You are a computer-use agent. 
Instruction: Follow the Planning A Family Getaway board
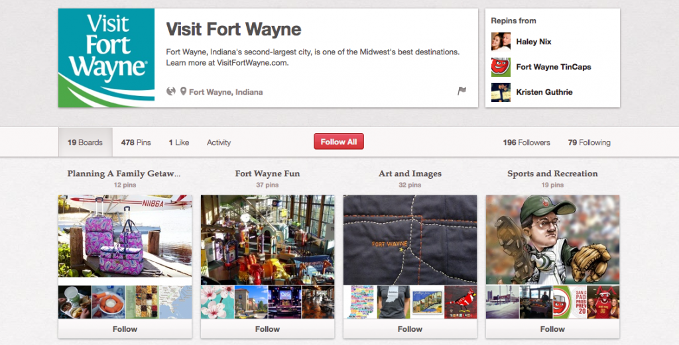pos(125,329)
